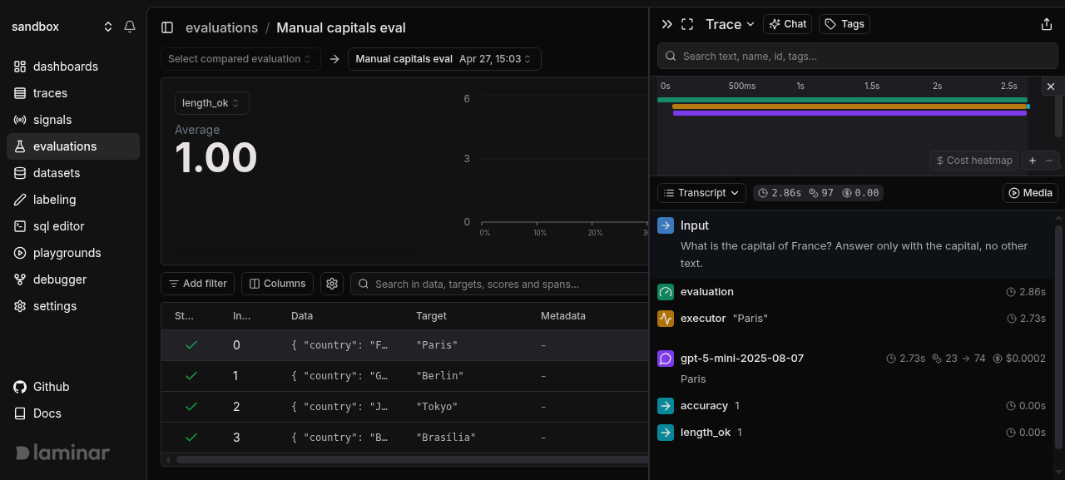Open Manual capitals eval dropdown

click(444, 59)
